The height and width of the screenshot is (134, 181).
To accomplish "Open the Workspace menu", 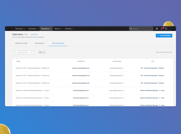I will click(x=20, y=29).
